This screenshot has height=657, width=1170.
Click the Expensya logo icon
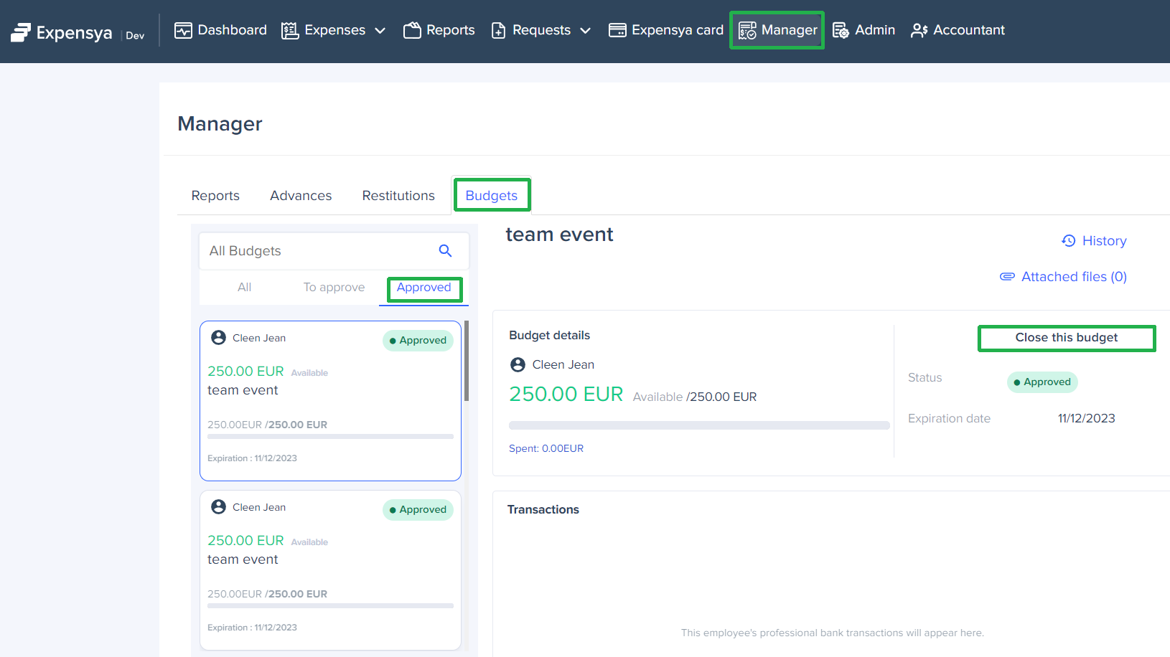[x=21, y=32]
